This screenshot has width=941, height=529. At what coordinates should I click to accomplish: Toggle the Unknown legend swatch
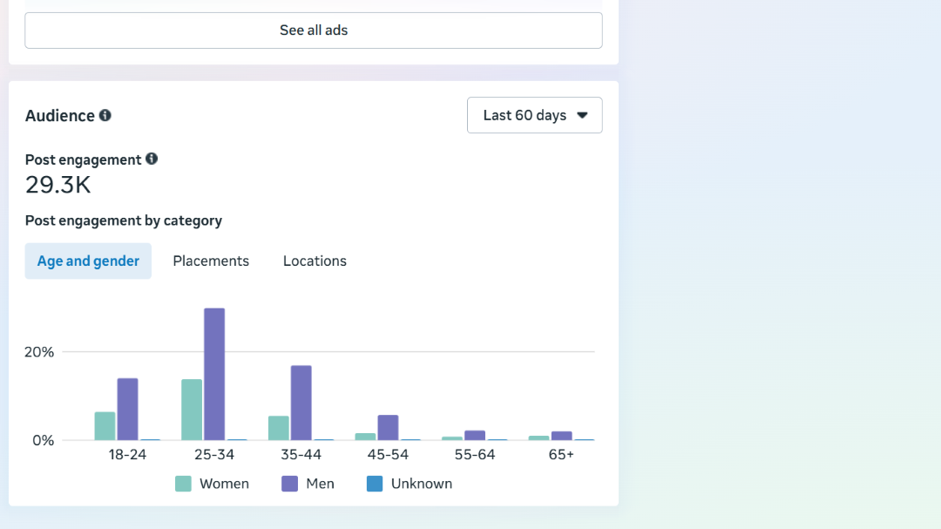(x=375, y=484)
